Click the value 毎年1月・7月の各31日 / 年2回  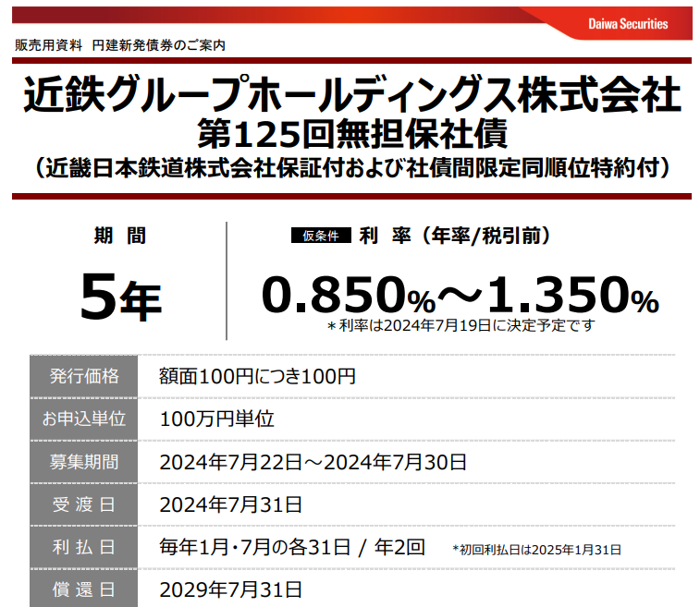[x=292, y=547]
